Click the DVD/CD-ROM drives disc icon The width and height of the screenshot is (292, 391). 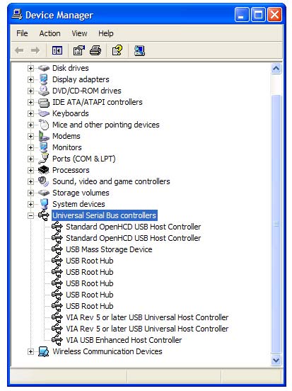click(x=44, y=91)
